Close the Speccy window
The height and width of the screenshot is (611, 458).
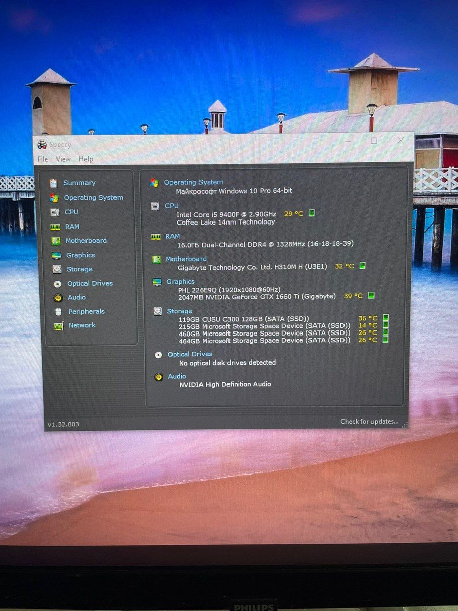point(400,141)
